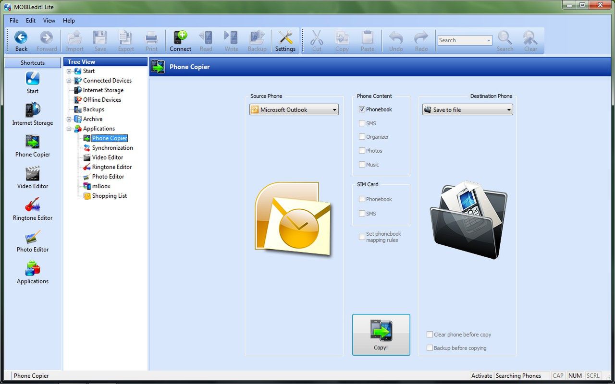Expand the Archive tree node
The width and height of the screenshot is (615, 384).
pos(69,119)
